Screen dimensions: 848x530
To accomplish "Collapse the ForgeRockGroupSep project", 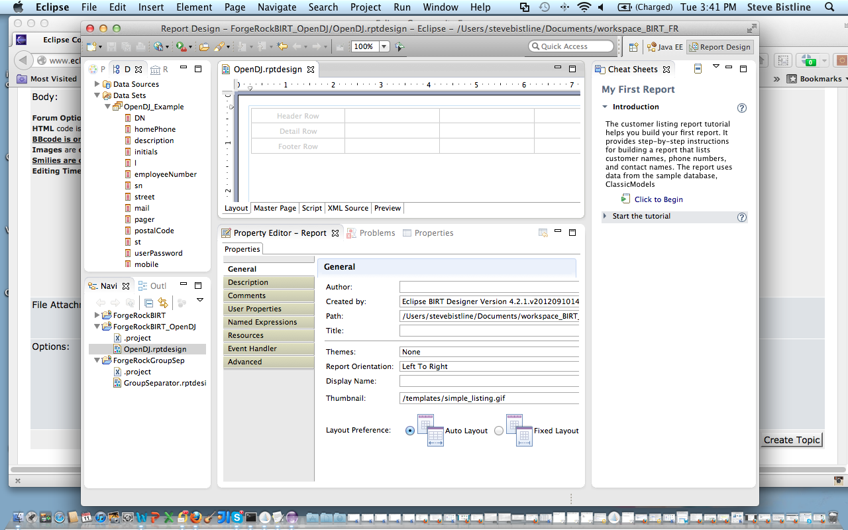I will coord(97,360).
